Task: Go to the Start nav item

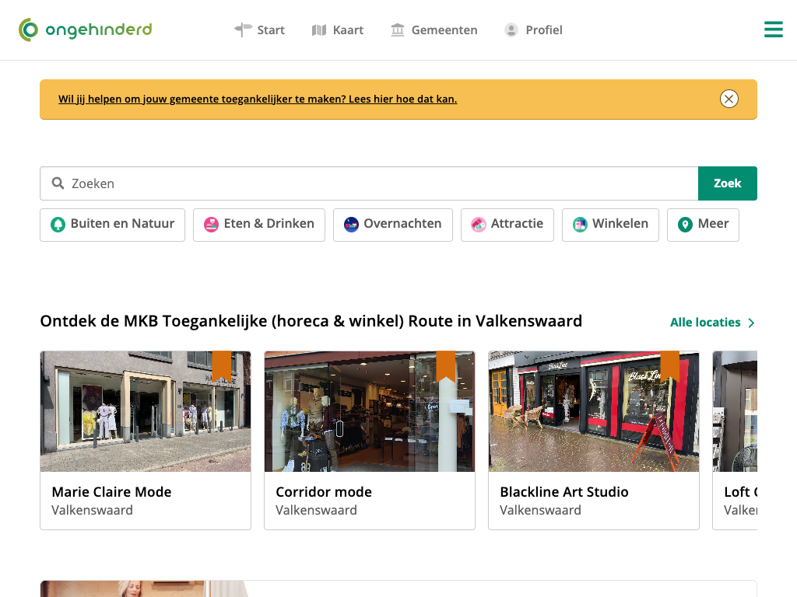Action: pos(260,30)
